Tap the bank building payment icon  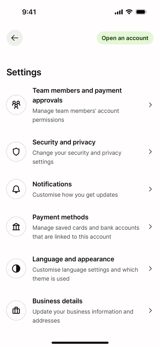(16, 227)
